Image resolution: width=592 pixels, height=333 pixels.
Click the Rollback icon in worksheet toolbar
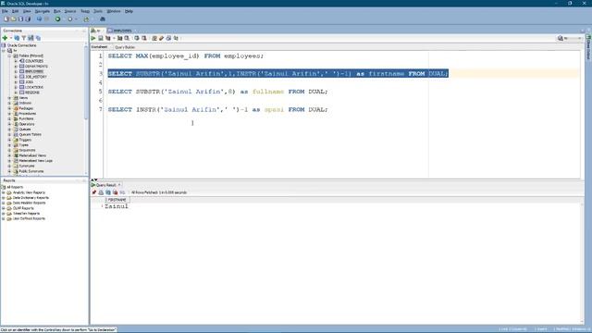click(x=144, y=38)
